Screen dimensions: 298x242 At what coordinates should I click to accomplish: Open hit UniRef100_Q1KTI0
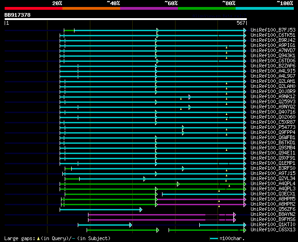pyautogui.click(x=273, y=225)
